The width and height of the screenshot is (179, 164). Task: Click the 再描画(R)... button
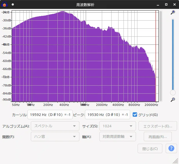click(158, 136)
